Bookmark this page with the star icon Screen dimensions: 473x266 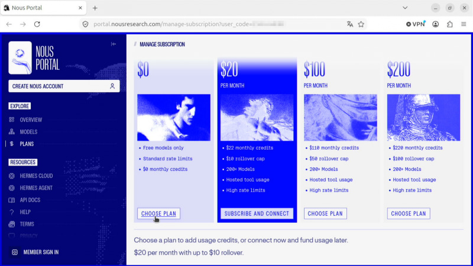tap(361, 24)
